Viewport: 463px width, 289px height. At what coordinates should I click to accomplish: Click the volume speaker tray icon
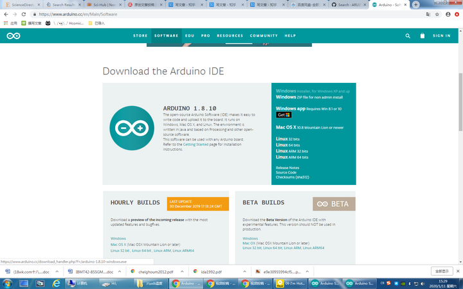(423, 283)
